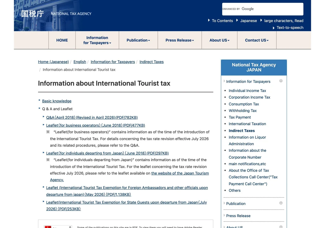
Task: Open Press Release in the sidebar
Action: pos(238,216)
